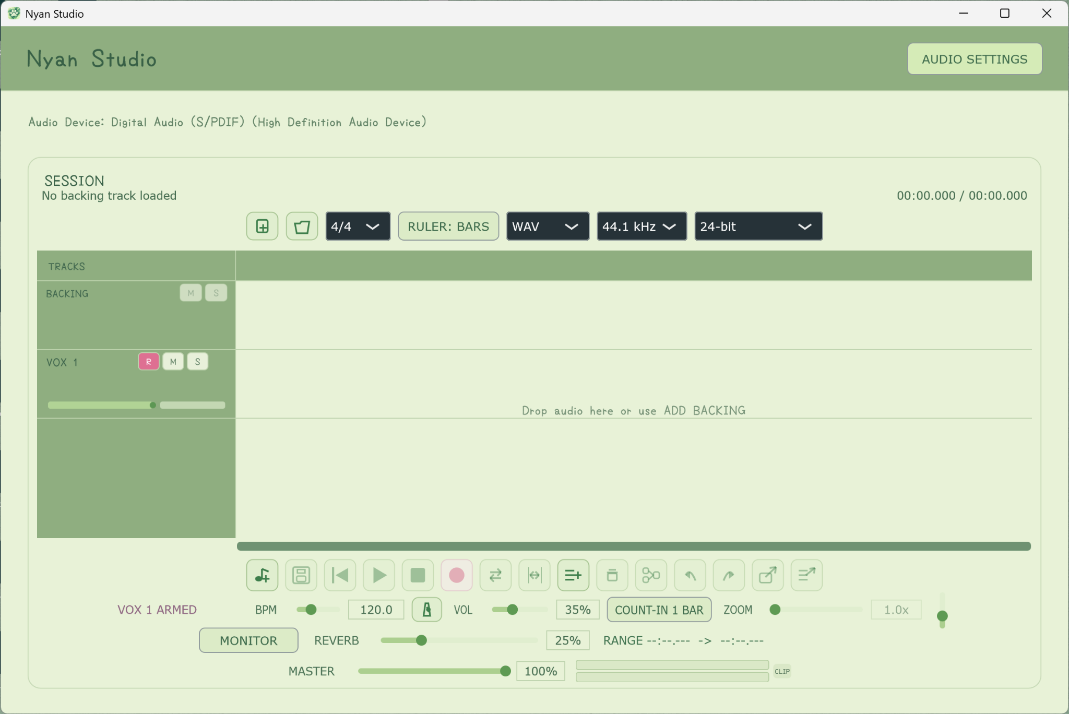Start recording with the pink Record button
This screenshot has width=1069, height=714.
coord(457,575)
